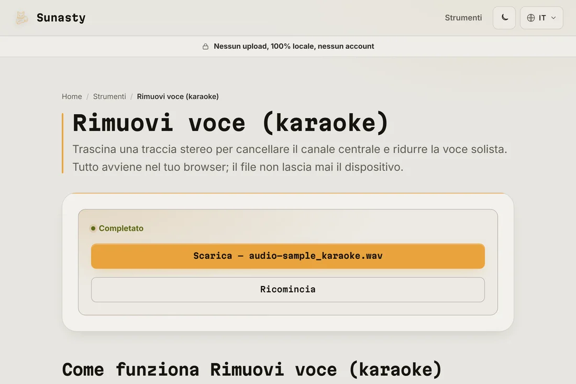Screen dimensions: 576x384
Task: Click the Completato status label
Action: click(x=121, y=228)
